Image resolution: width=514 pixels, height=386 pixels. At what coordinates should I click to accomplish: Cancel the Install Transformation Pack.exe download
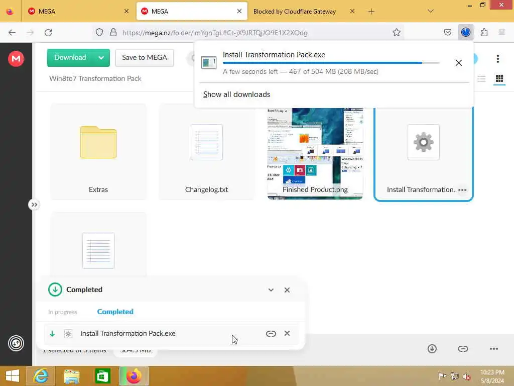[459, 63]
